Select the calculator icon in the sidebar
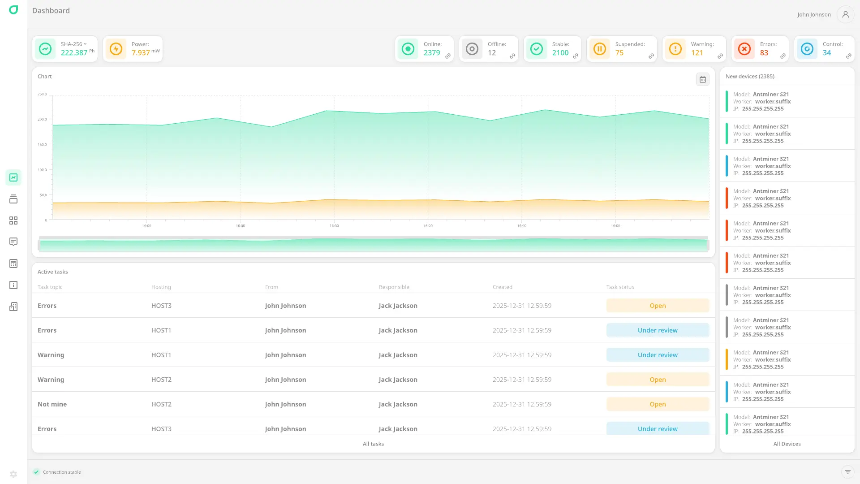The width and height of the screenshot is (860, 484). coord(13,264)
